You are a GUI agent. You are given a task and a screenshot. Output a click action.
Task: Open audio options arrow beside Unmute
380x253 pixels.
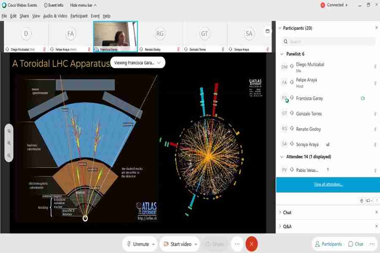153,244
